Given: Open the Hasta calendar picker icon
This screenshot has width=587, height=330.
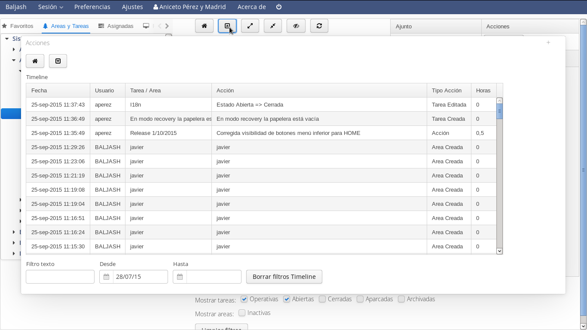Looking at the screenshot, I should pos(180,277).
